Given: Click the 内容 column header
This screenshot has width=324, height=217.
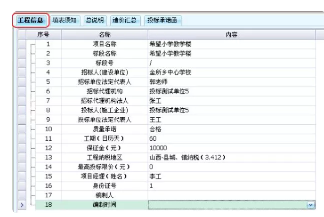Looking at the screenshot, I should click(x=232, y=35).
